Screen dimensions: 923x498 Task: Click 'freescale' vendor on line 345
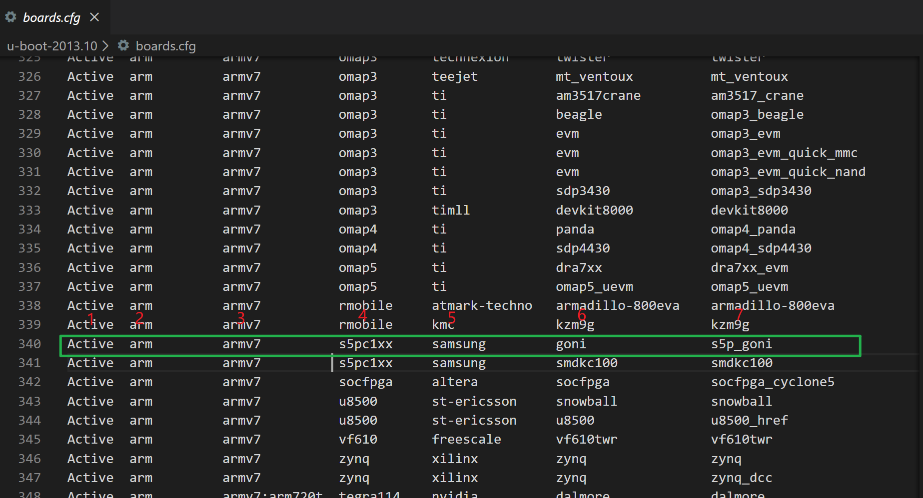click(x=466, y=439)
